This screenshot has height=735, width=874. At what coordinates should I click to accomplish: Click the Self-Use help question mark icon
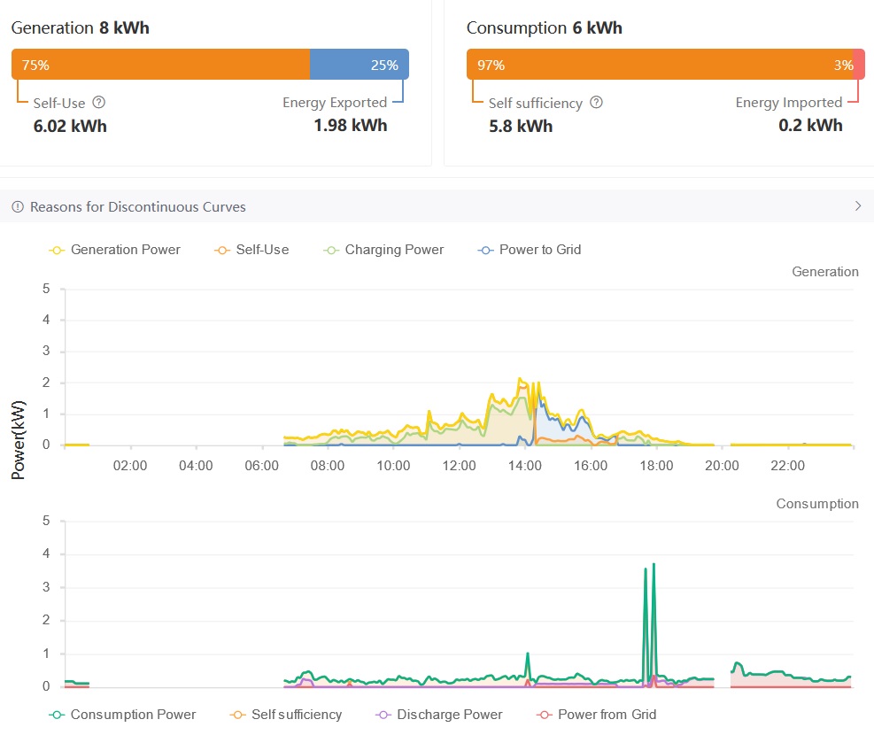[x=98, y=103]
